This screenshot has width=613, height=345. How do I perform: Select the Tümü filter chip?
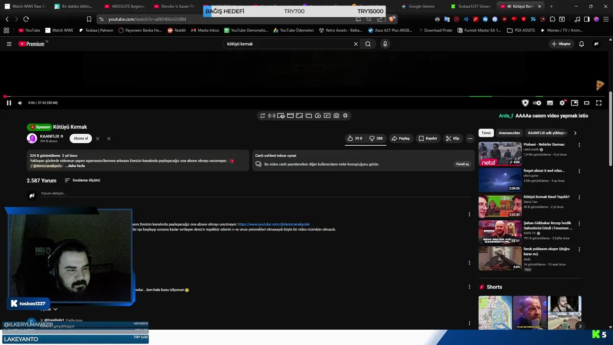(486, 133)
